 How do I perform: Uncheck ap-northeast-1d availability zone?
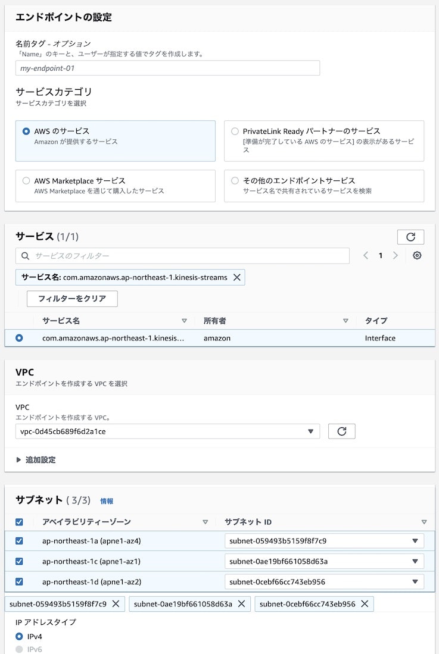click(x=19, y=582)
